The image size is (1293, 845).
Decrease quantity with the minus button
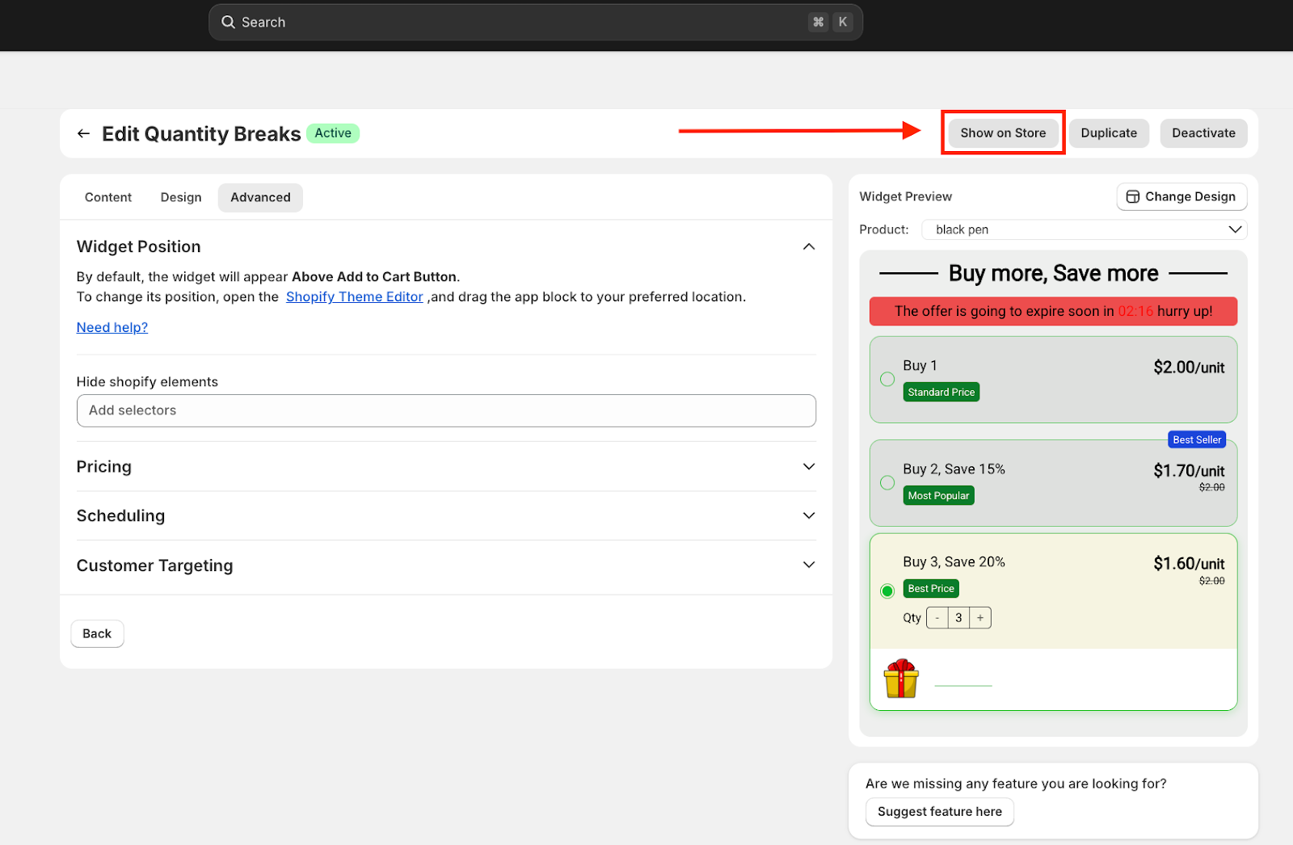937,618
